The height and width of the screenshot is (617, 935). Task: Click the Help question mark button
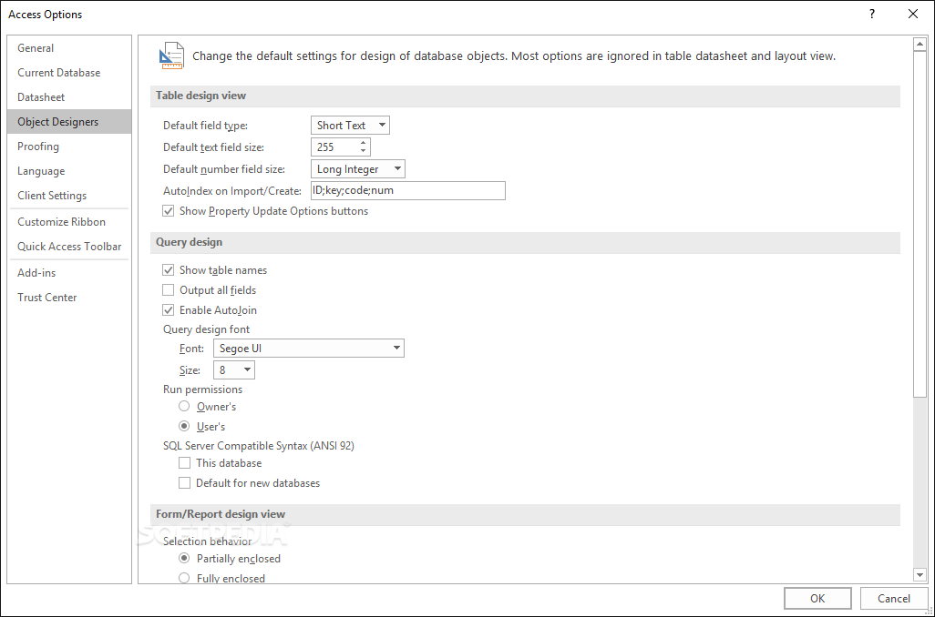click(x=872, y=14)
